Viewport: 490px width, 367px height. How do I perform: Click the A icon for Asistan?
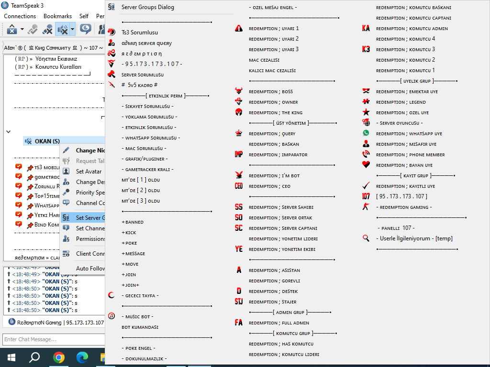point(239,270)
